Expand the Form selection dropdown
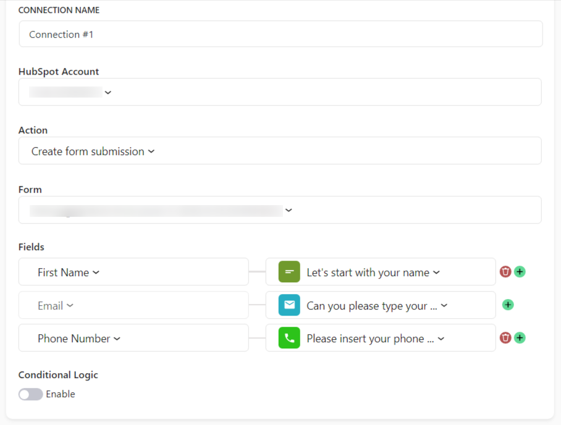The image size is (561, 425). tap(280, 210)
